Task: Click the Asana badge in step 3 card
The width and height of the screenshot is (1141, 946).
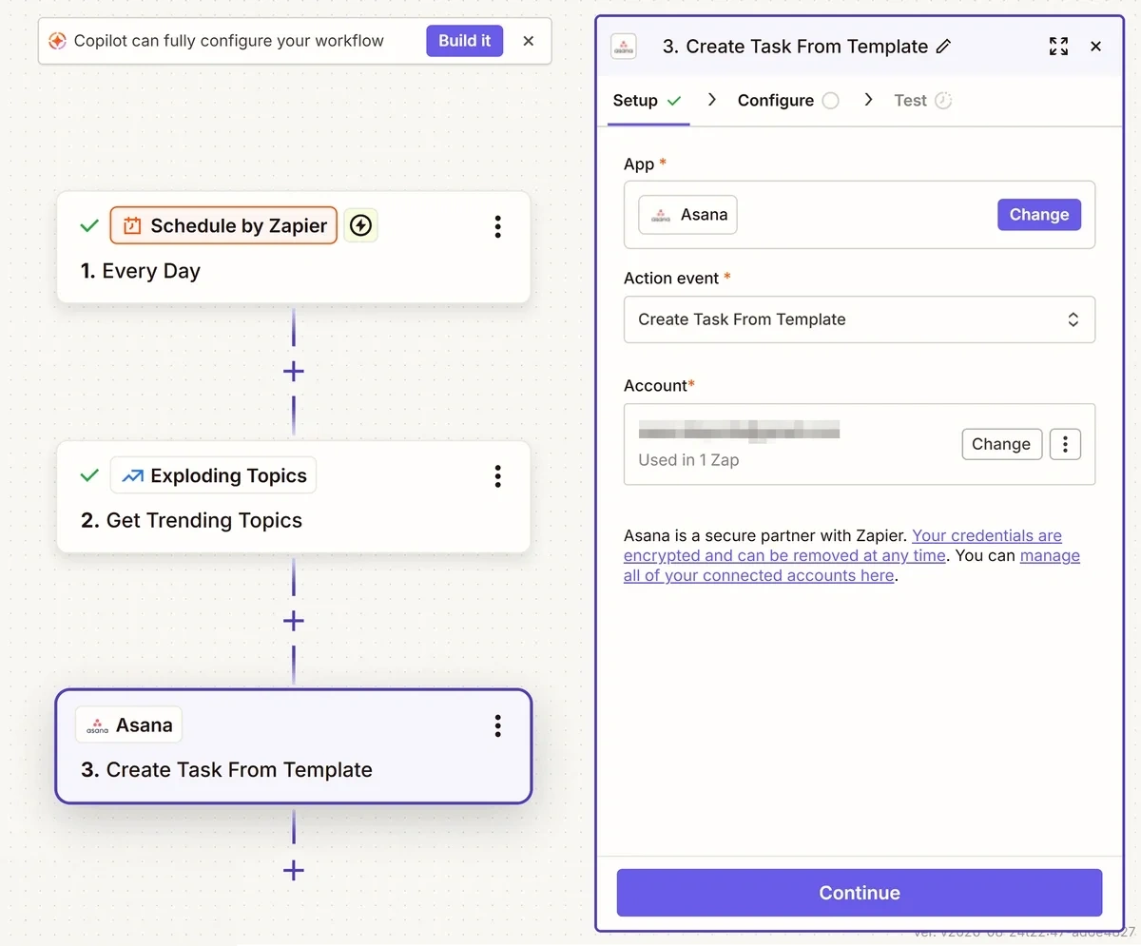Action: coord(128,725)
